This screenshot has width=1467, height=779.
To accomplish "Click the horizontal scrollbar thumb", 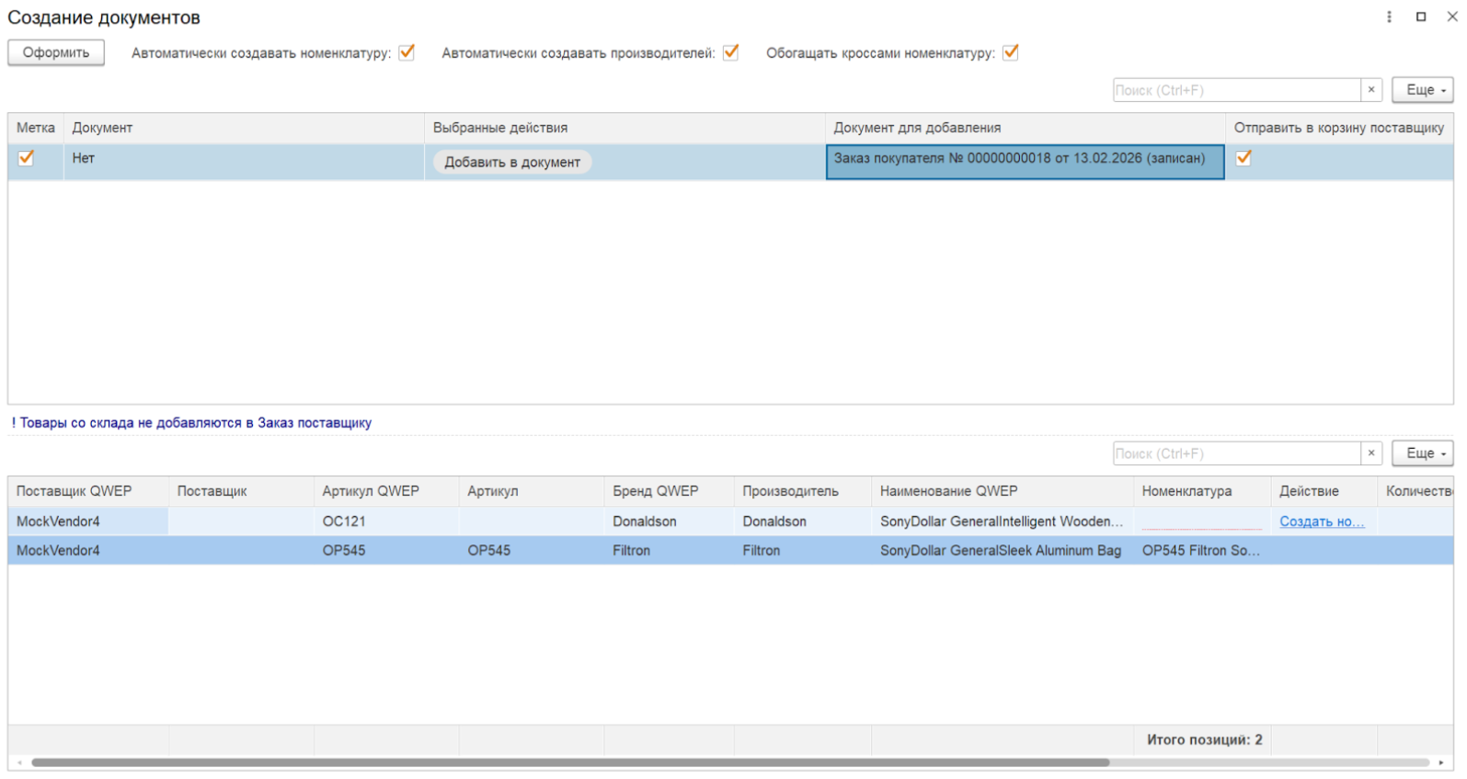I will pyautogui.click(x=570, y=762).
